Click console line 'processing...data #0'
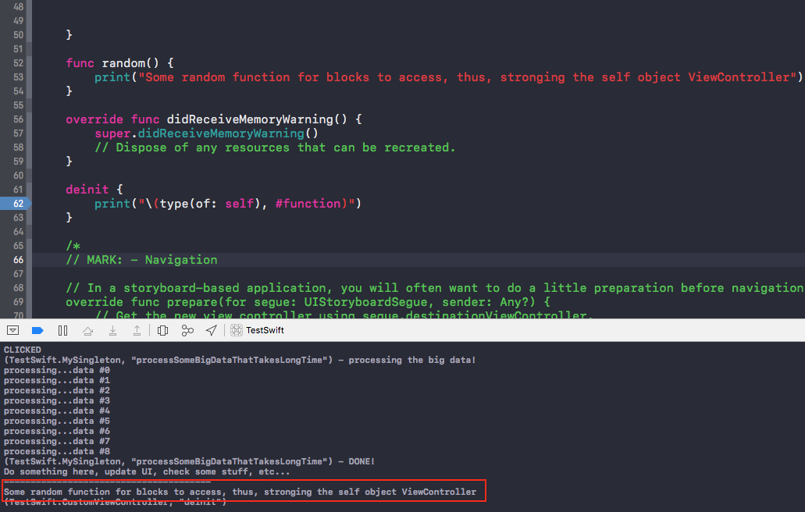This screenshot has width=805, height=512. [x=56, y=371]
